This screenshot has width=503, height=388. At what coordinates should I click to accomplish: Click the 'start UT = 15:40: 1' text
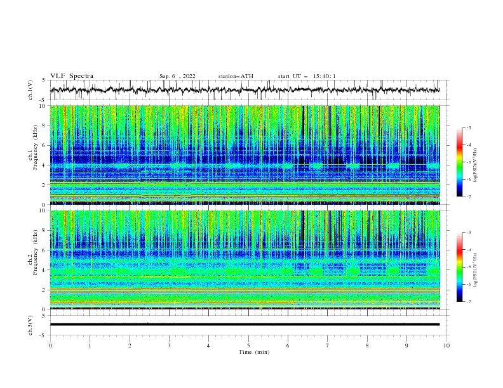click(307, 76)
